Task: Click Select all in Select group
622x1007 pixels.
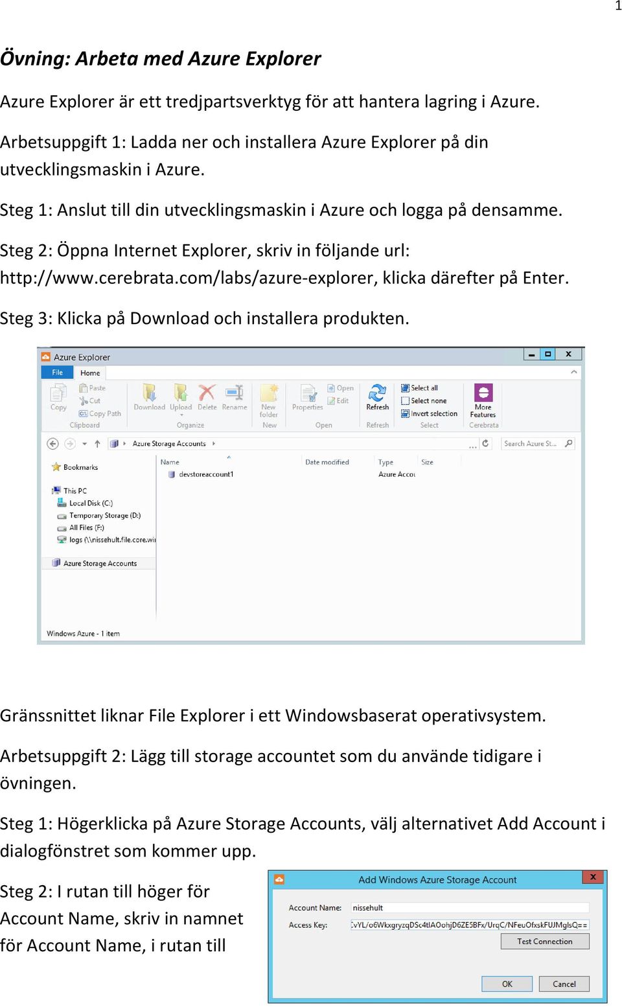Action: [419, 388]
